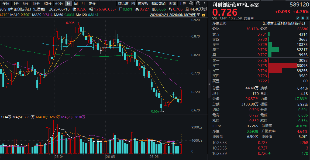Screen dimensions: 310x160
Task: Click 净值 value 0.6938
Action: coord(253,131)
